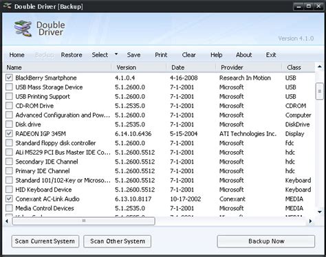Click the Double Driver logo icon
326x257 pixels.
point(23,28)
